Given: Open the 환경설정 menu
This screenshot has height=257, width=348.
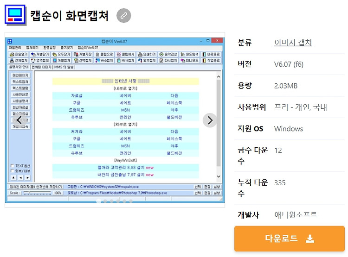Looking at the screenshot, I should point(49,48).
